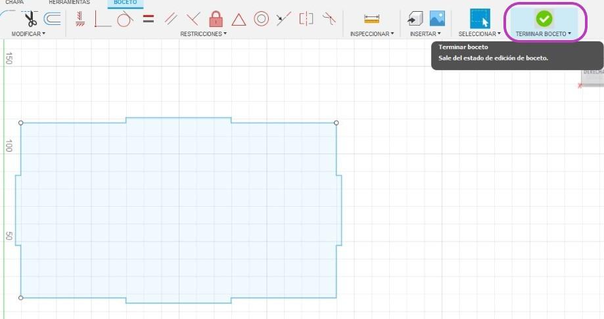
Task: Select the top-left sketch corner point
Action: coord(21,123)
